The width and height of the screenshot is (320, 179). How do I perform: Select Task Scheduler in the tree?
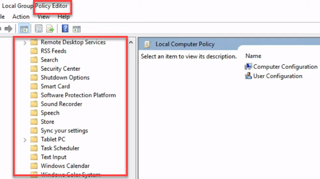coord(60,148)
